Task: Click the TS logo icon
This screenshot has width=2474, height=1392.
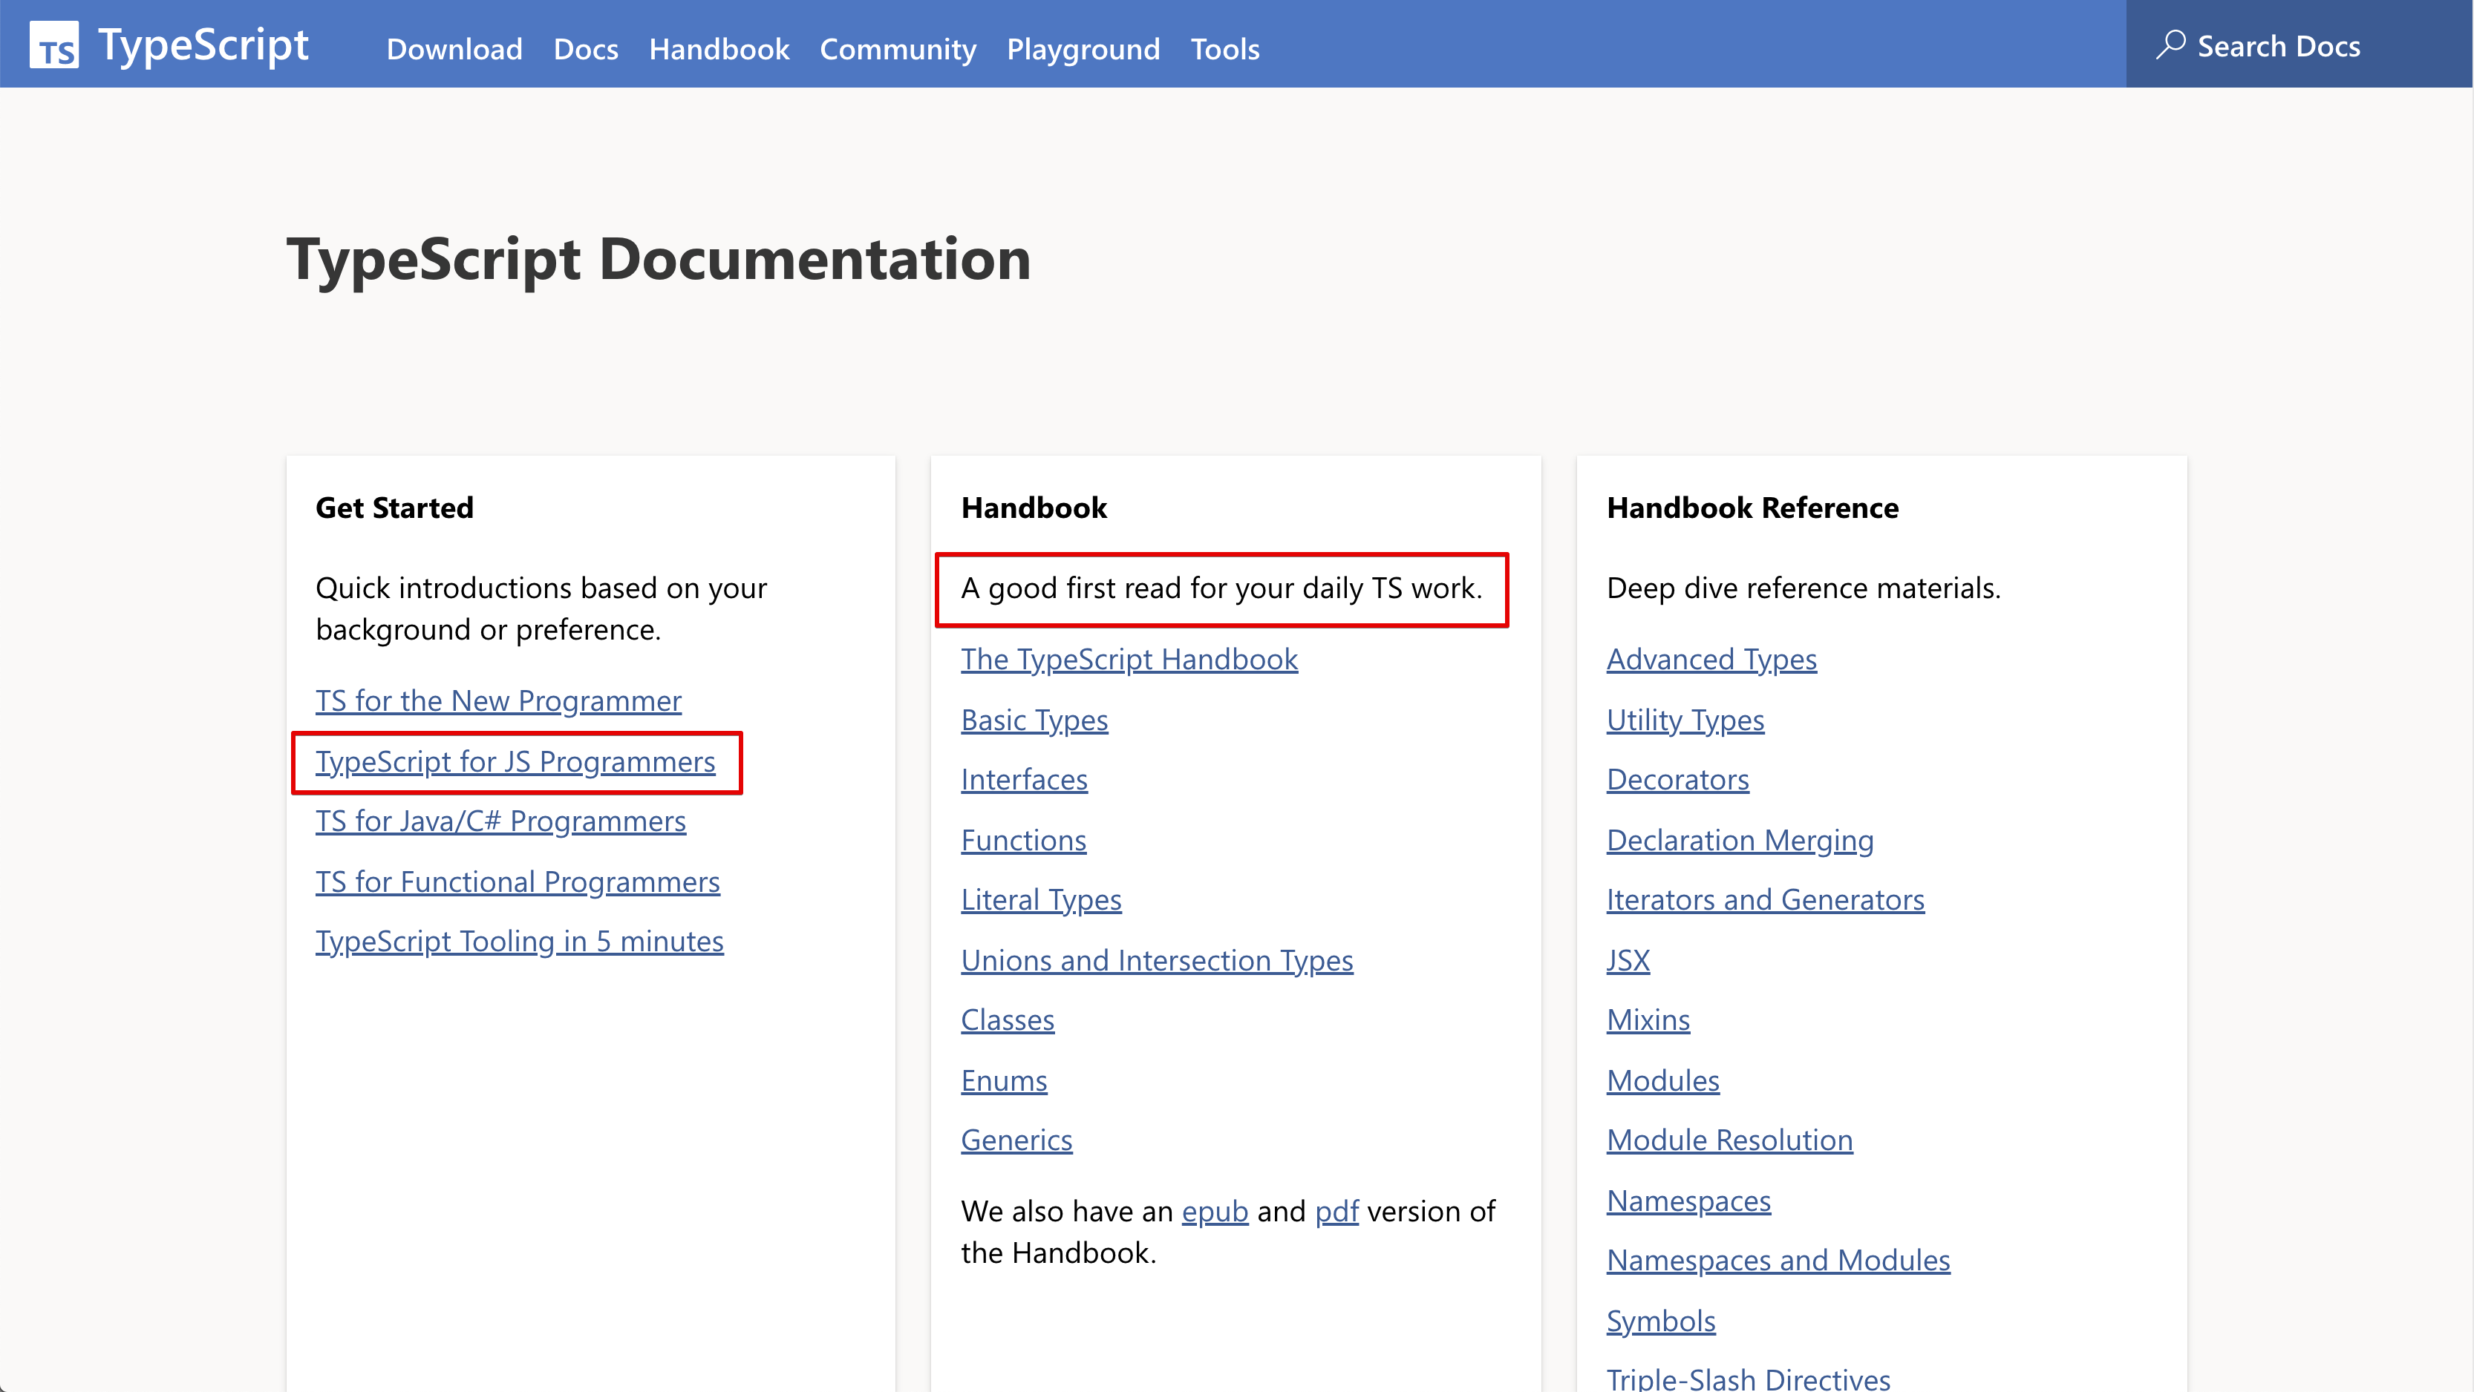Action: 53,45
